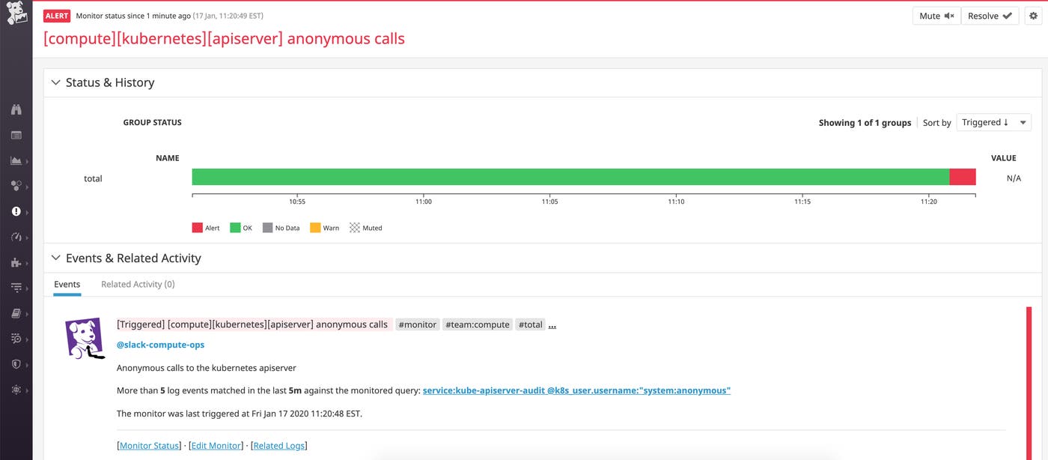Resolve the monitor alert
The width and height of the screenshot is (1048, 460).
click(x=990, y=15)
